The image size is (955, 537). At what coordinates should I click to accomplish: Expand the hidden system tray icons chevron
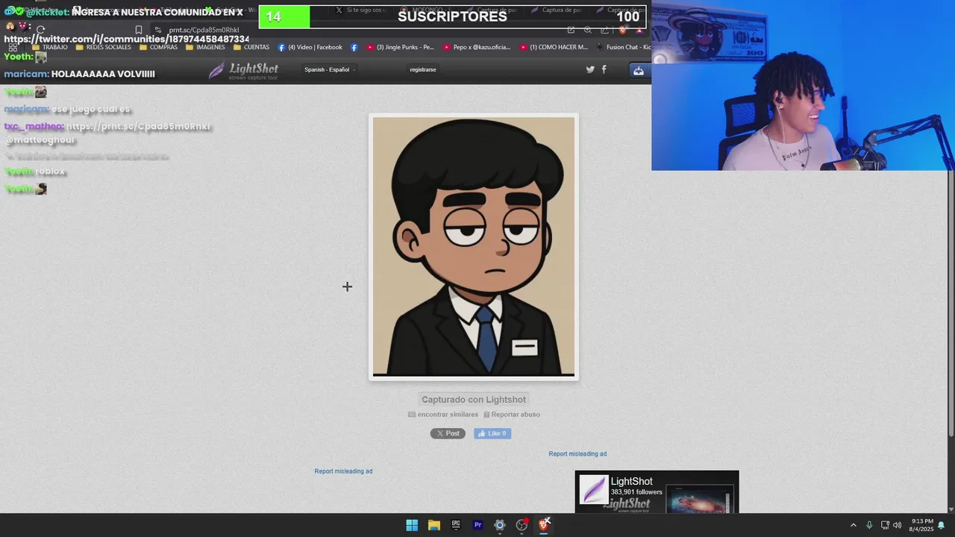[x=854, y=525]
